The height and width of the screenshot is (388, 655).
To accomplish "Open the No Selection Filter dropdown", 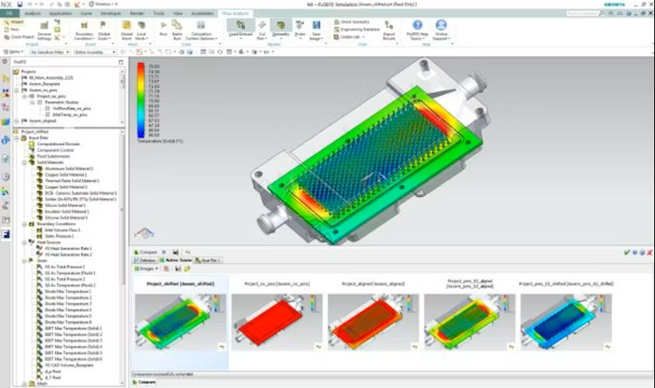I will (50, 52).
